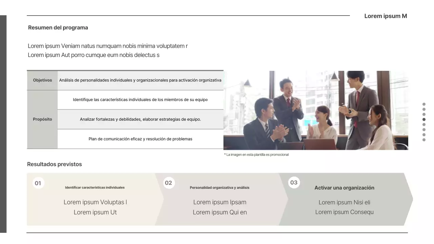This screenshot has height=244, width=434.
Task: Click the promotional image caption note
Action: pyautogui.click(x=256, y=155)
